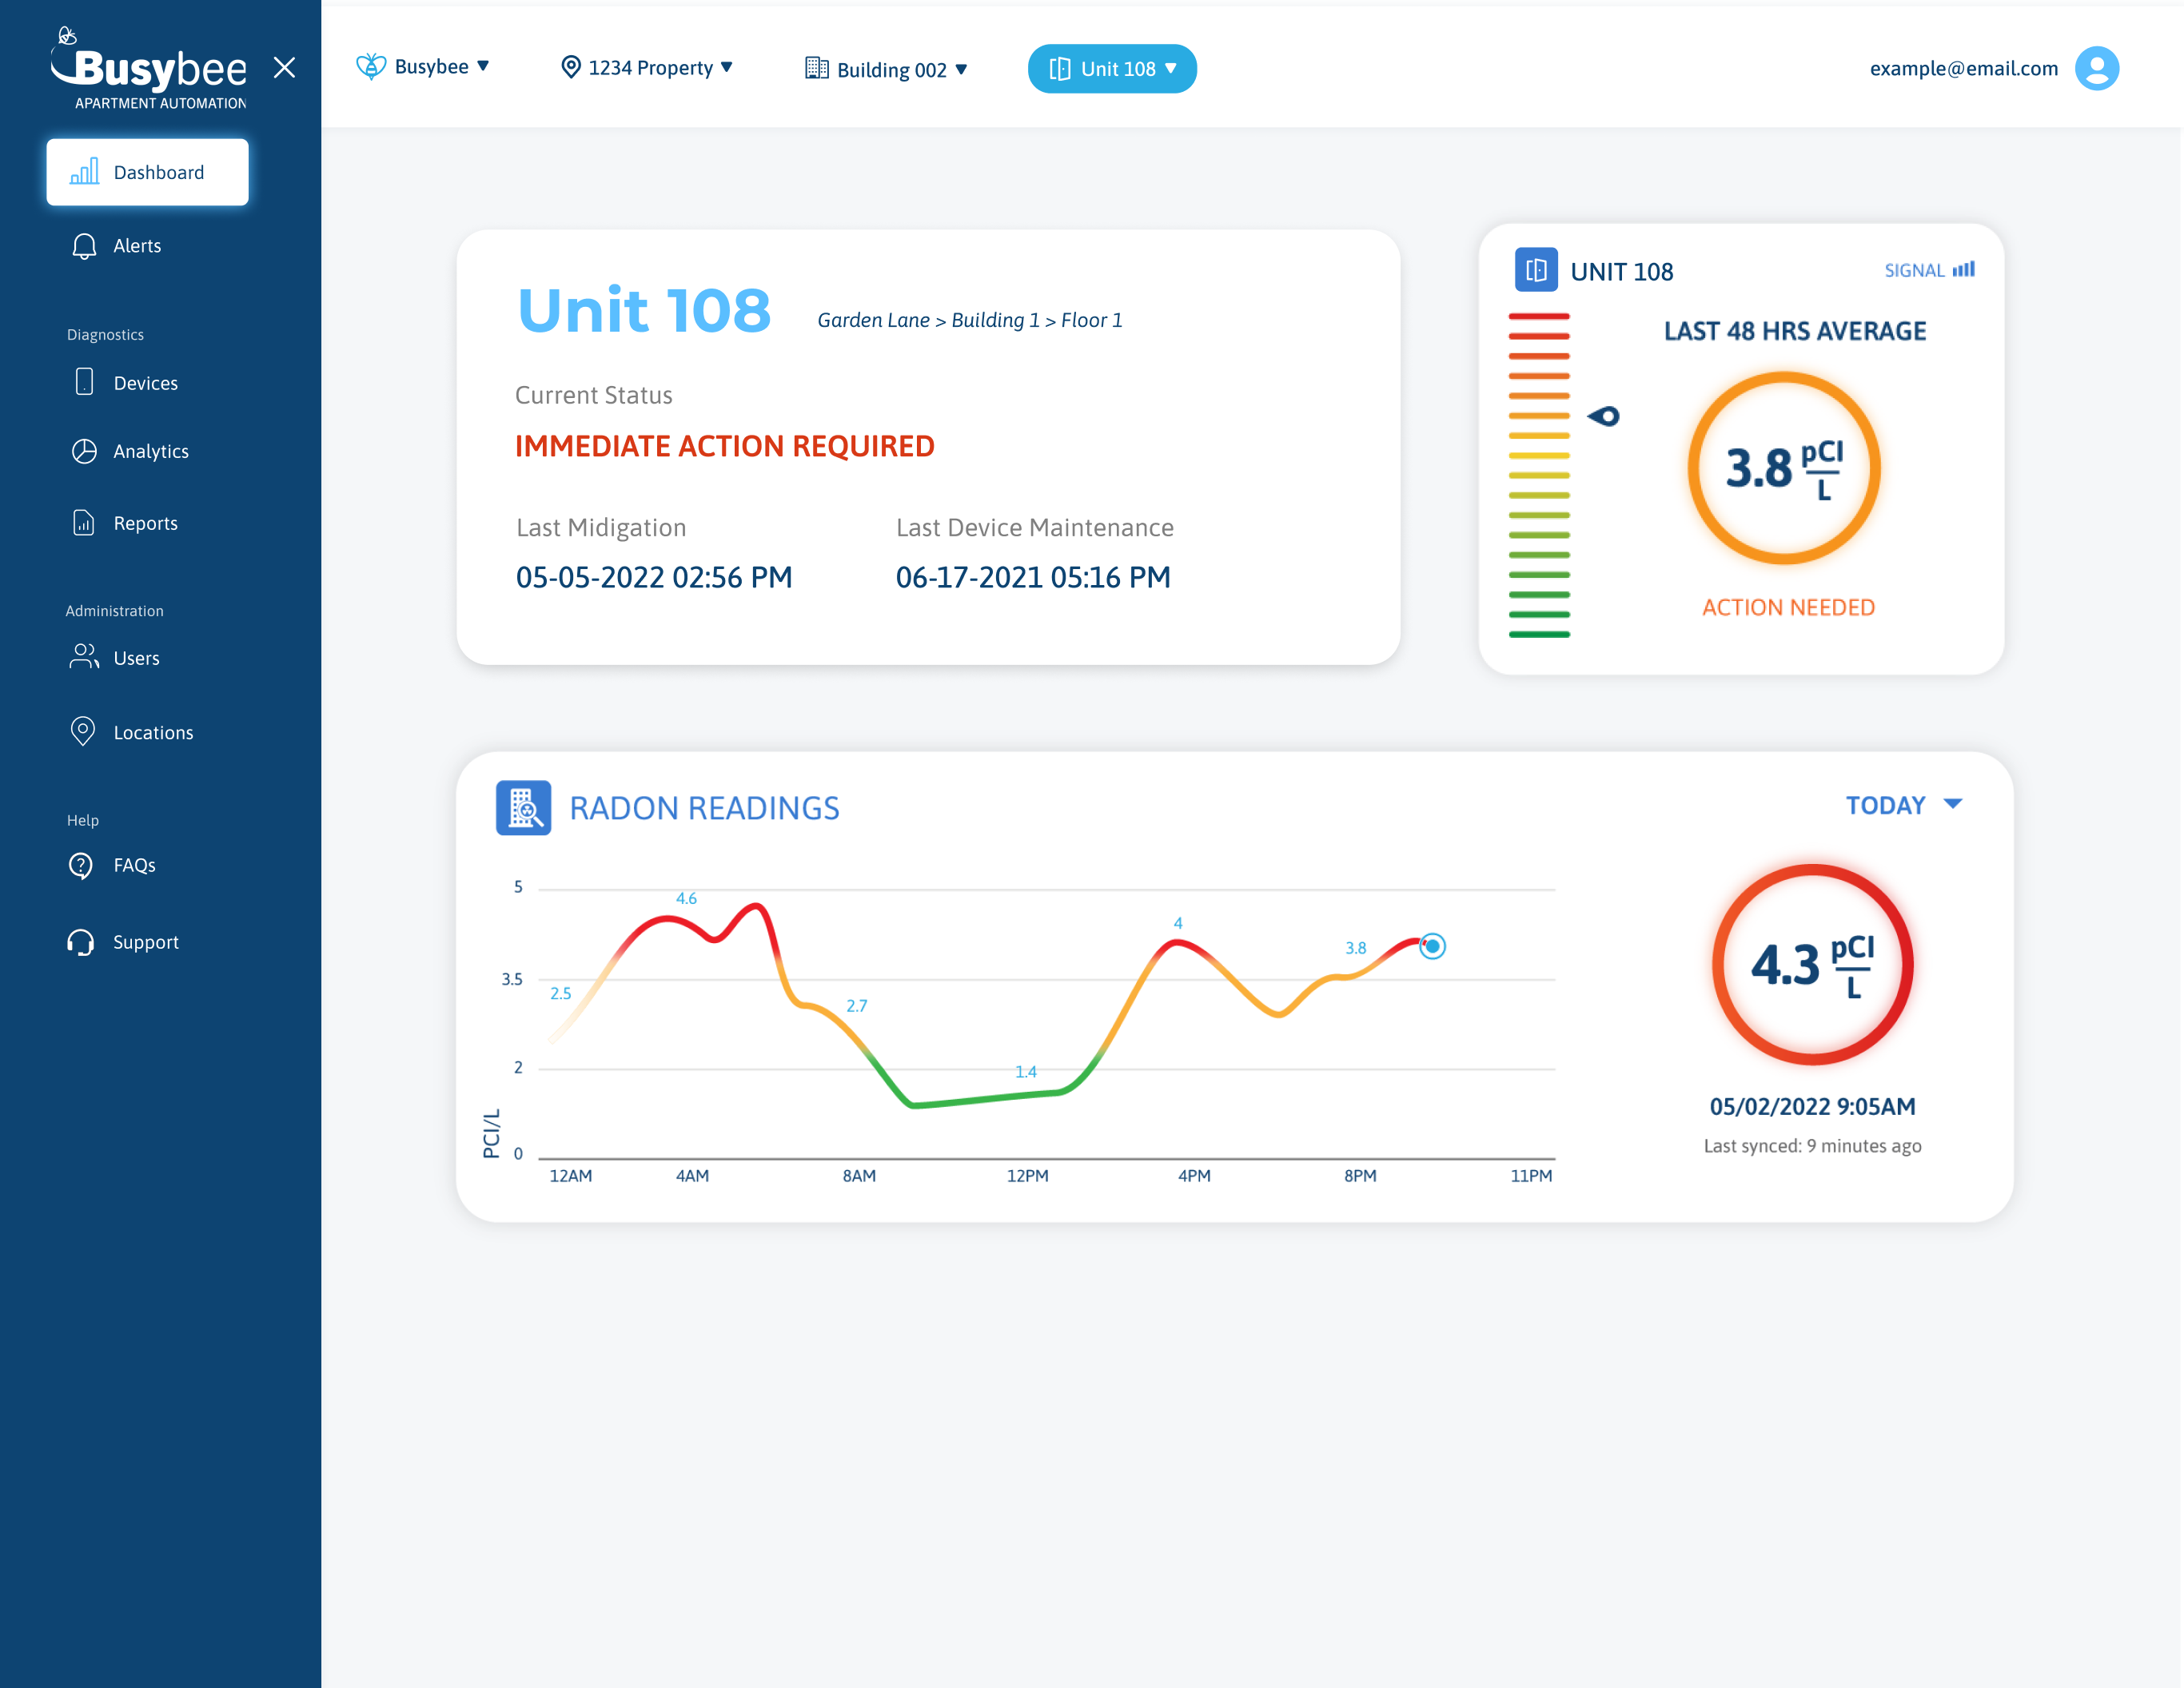Click the current reading point on chart
The width and height of the screenshot is (2184, 1688).
1432,946
